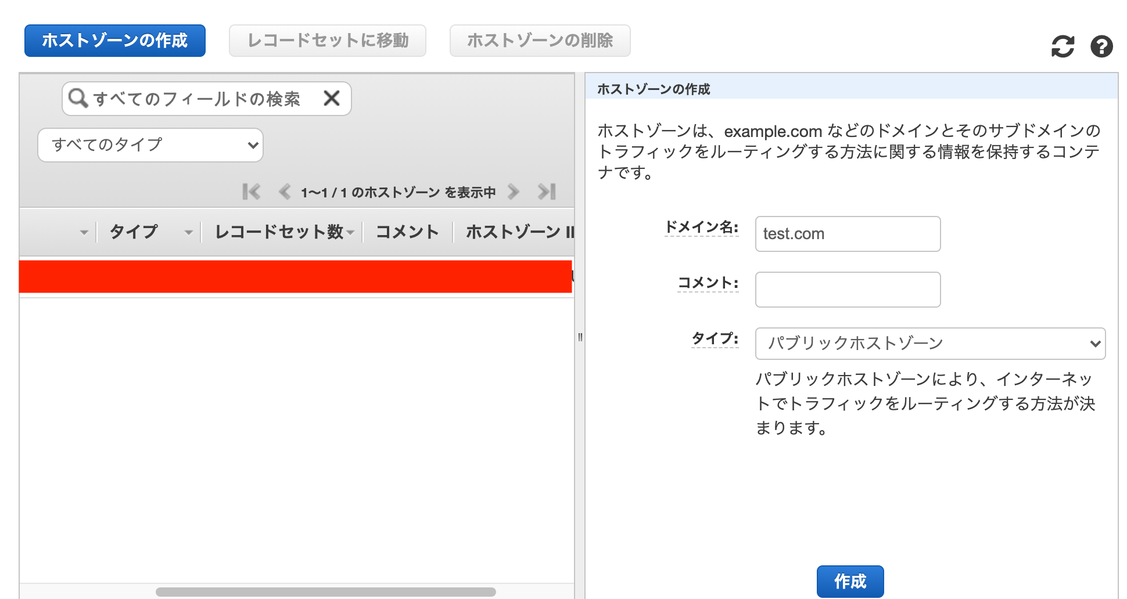This screenshot has height=599, width=1127.
Task: Jump to the last page of hosted zones
Action: point(545,191)
